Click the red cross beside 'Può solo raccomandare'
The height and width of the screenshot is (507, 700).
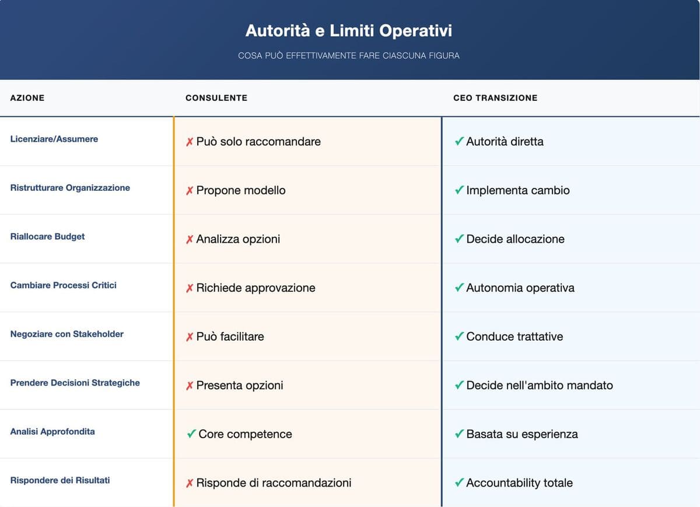coord(190,142)
